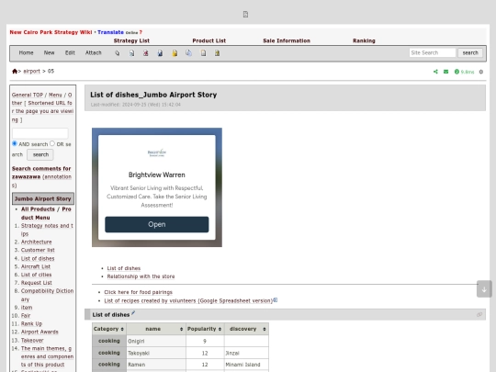Open Click here for food pairings link
Viewport: 496px width, 372px height.
138,292
